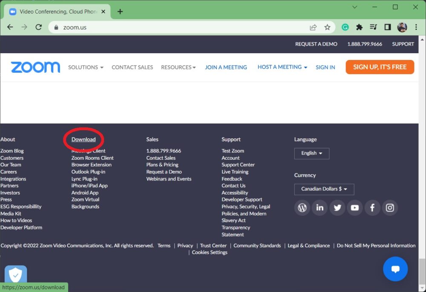
Task: Open the Resources navigation menu
Action: pyautogui.click(x=178, y=67)
